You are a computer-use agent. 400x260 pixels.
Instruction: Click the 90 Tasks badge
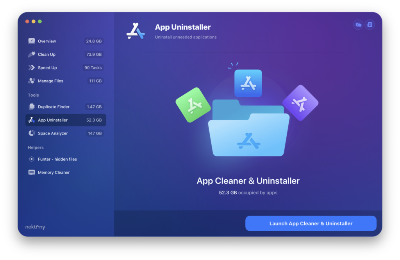93,68
